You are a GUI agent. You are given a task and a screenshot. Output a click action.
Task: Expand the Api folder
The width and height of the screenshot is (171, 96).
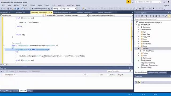click(138, 32)
